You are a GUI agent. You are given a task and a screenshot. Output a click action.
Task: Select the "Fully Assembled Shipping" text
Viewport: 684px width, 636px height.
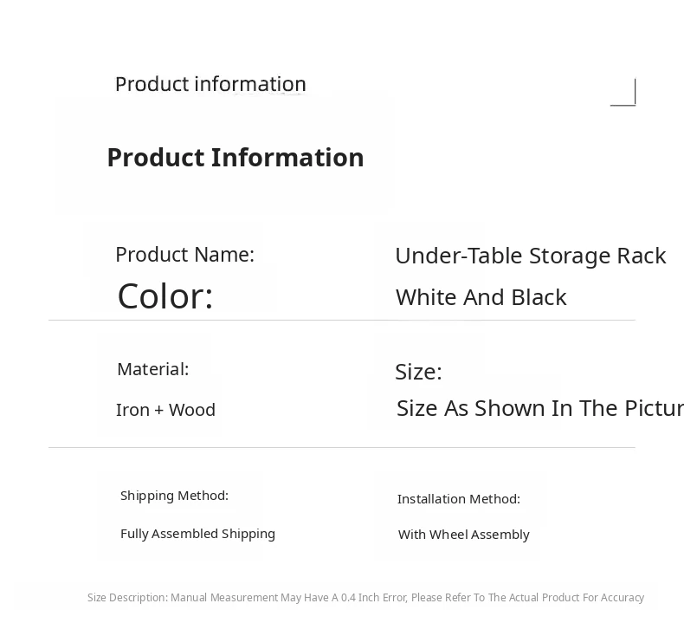[197, 534]
